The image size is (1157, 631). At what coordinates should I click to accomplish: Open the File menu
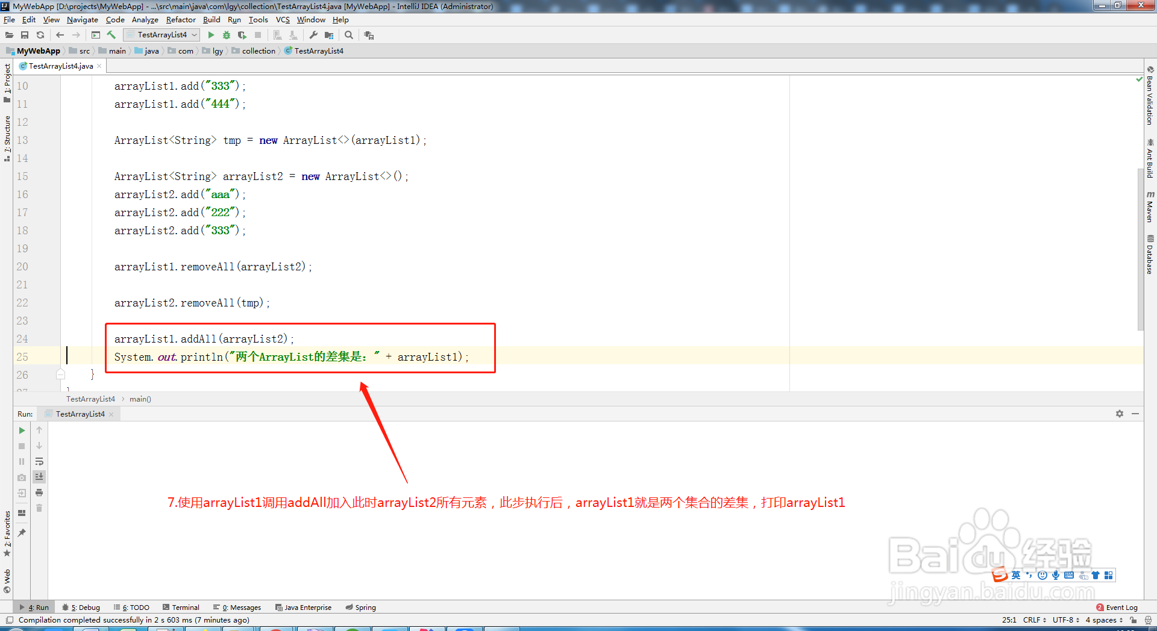[10, 20]
